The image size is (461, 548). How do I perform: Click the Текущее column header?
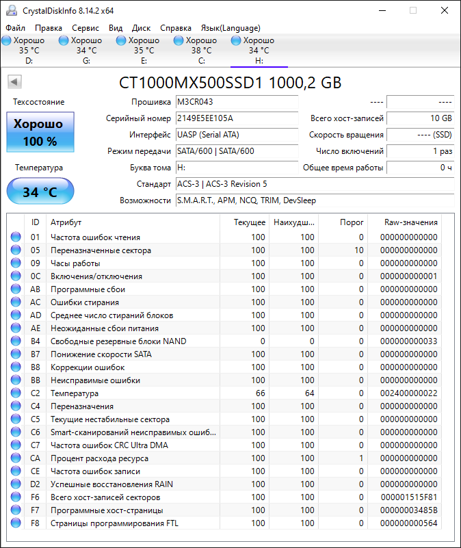coord(244,222)
